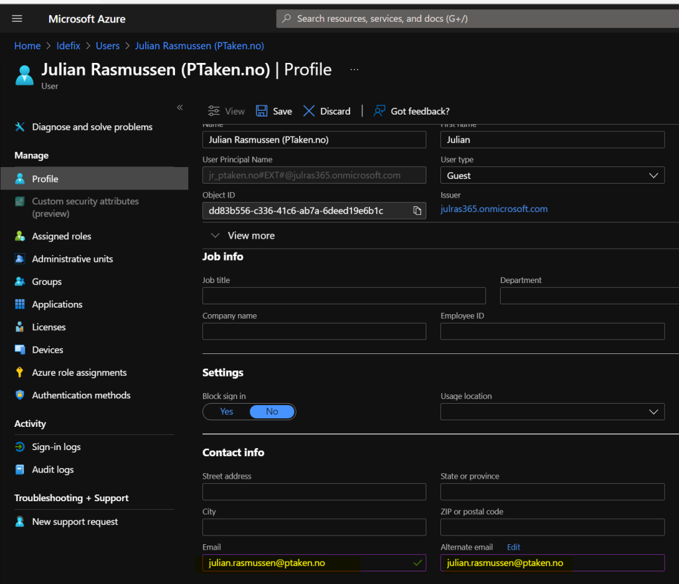Open the Usage location dropdown
Image resolution: width=679 pixels, height=584 pixels.
coord(552,412)
